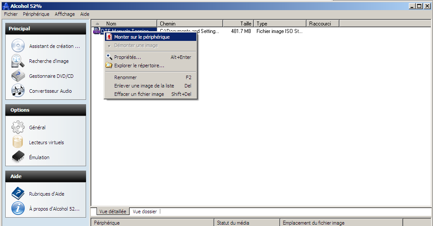Choose Monter sur le périphérique
This screenshot has height=226, width=433.
pyautogui.click(x=151, y=37)
